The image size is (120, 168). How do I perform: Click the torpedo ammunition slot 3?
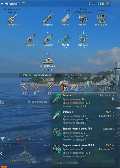pyautogui.click(x=49, y=88)
